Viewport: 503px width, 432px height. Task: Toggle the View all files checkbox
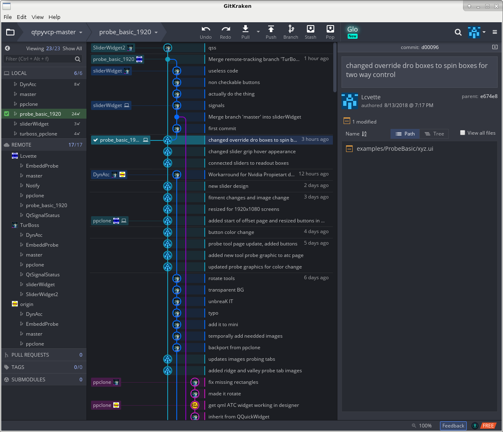463,133
